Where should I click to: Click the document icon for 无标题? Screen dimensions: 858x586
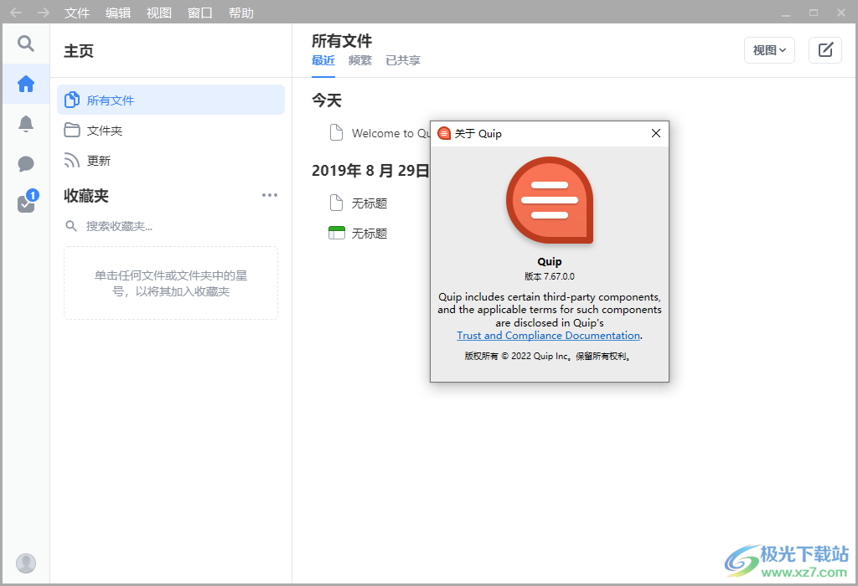[x=337, y=203]
